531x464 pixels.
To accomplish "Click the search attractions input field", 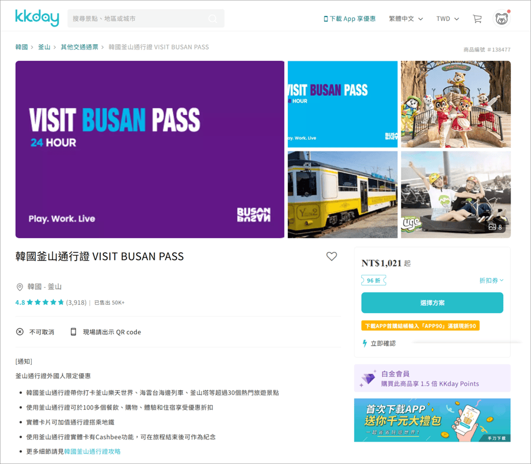I will 146,19.
